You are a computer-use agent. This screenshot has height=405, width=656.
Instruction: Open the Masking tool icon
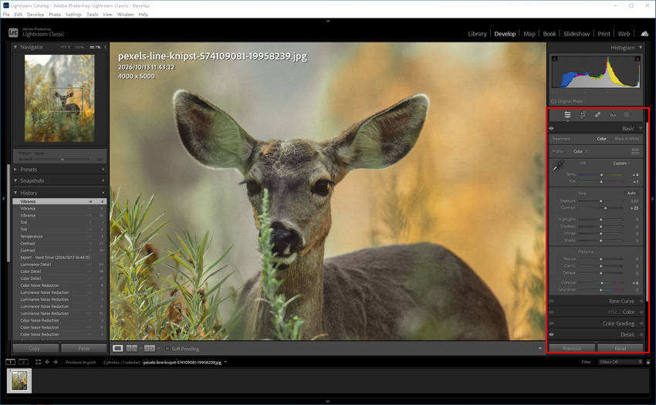(x=627, y=115)
